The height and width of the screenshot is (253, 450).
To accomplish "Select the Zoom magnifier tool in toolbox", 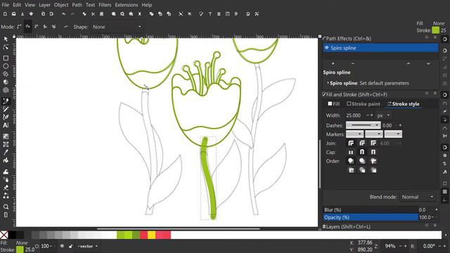I will pos(6,207).
